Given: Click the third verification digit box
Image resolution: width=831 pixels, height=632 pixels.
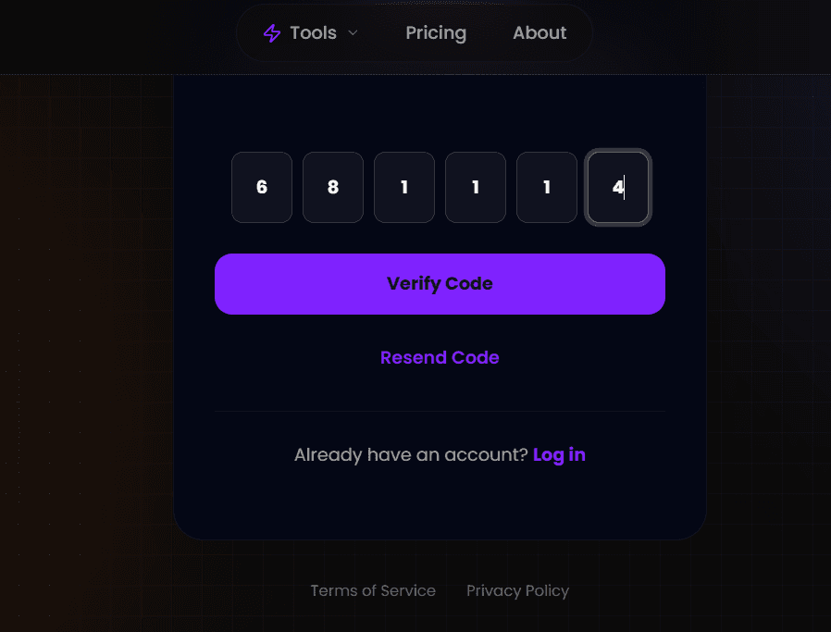Looking at the screenshot, I should click(403, 187).
